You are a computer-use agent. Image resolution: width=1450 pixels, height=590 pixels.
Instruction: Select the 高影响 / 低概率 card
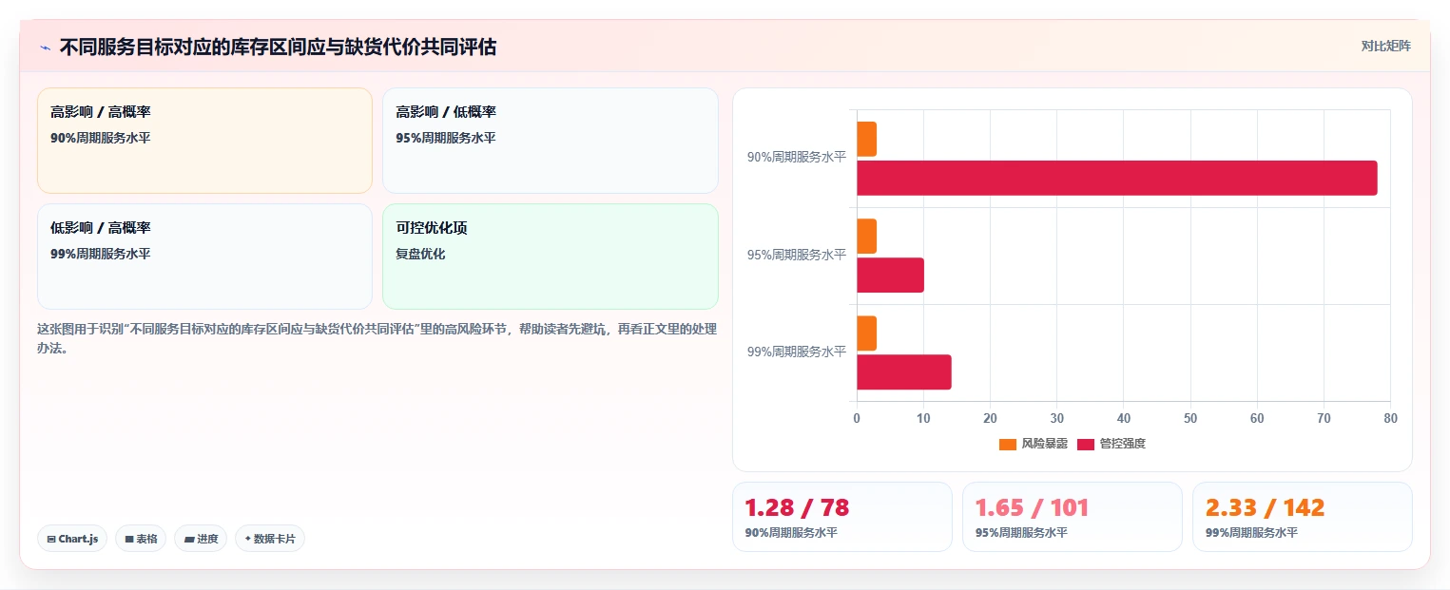[550, 141]
